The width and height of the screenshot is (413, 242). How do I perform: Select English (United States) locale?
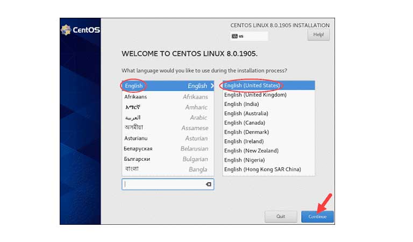click(269, 86)
